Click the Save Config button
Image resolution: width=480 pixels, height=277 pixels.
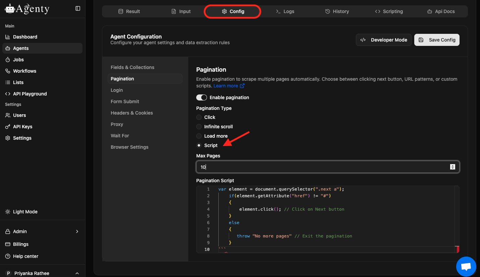point(437,40)
